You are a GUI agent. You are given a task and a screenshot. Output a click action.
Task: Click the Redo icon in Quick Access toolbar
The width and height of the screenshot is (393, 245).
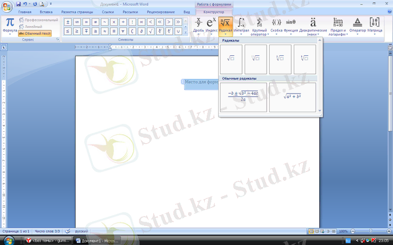point(35,4)
